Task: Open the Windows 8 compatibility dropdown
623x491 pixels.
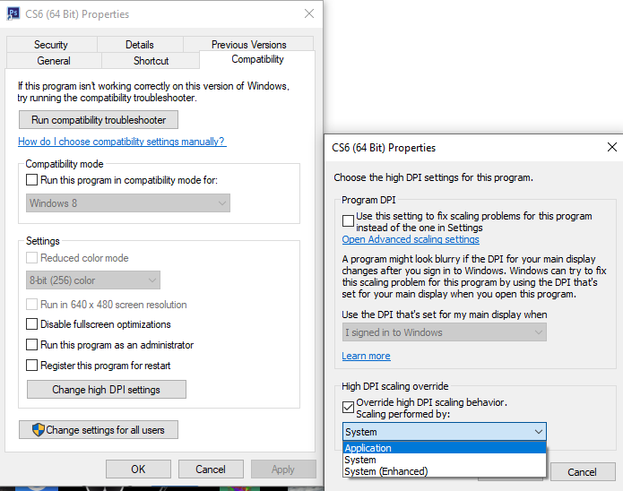Action: [128, 203]
